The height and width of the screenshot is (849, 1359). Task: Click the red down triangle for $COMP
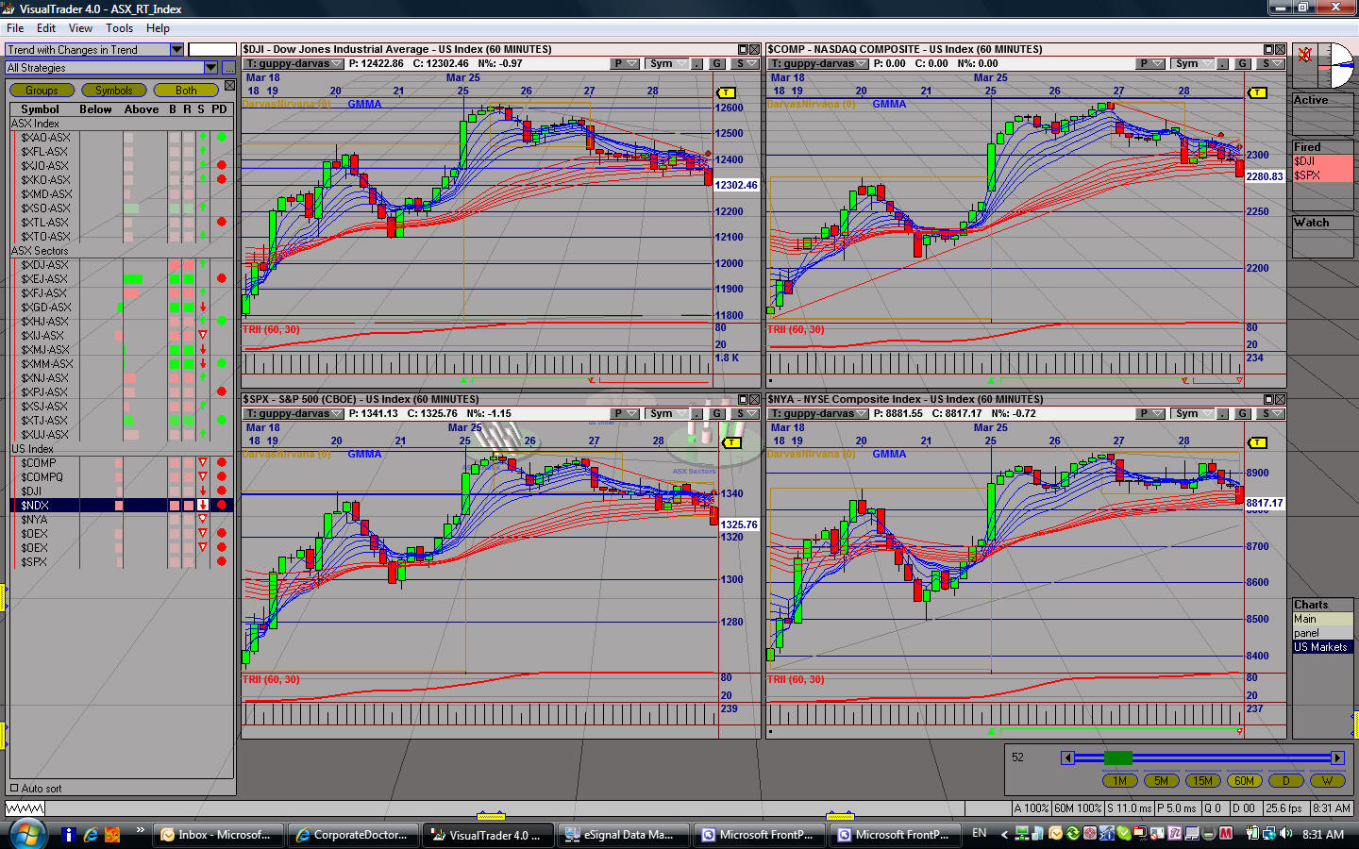pyautogui.click(x=202, y=462)
